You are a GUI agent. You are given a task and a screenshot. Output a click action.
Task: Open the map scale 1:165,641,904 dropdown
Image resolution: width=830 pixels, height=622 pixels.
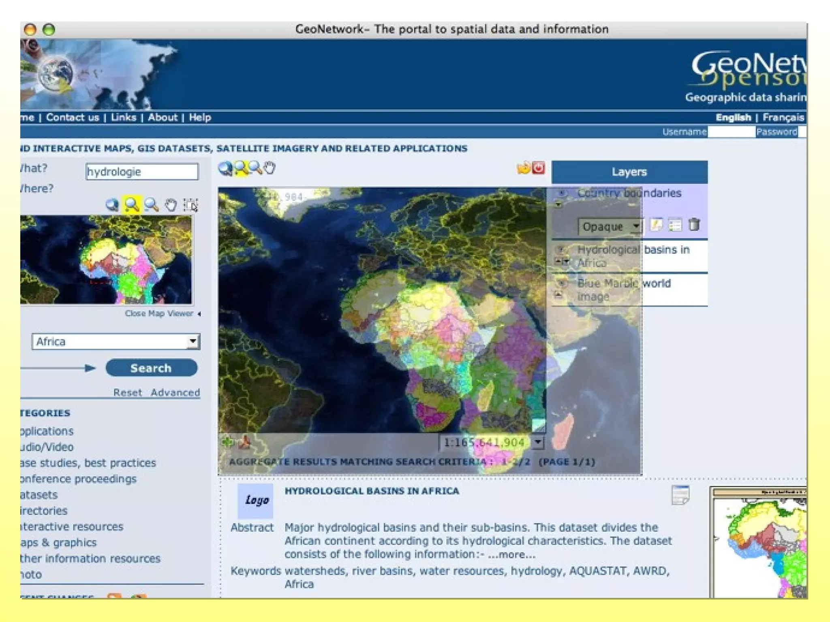(x=537, y=442)
